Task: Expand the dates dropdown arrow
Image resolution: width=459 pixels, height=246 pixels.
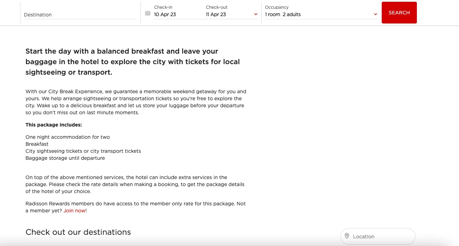Action: [256, 14]
